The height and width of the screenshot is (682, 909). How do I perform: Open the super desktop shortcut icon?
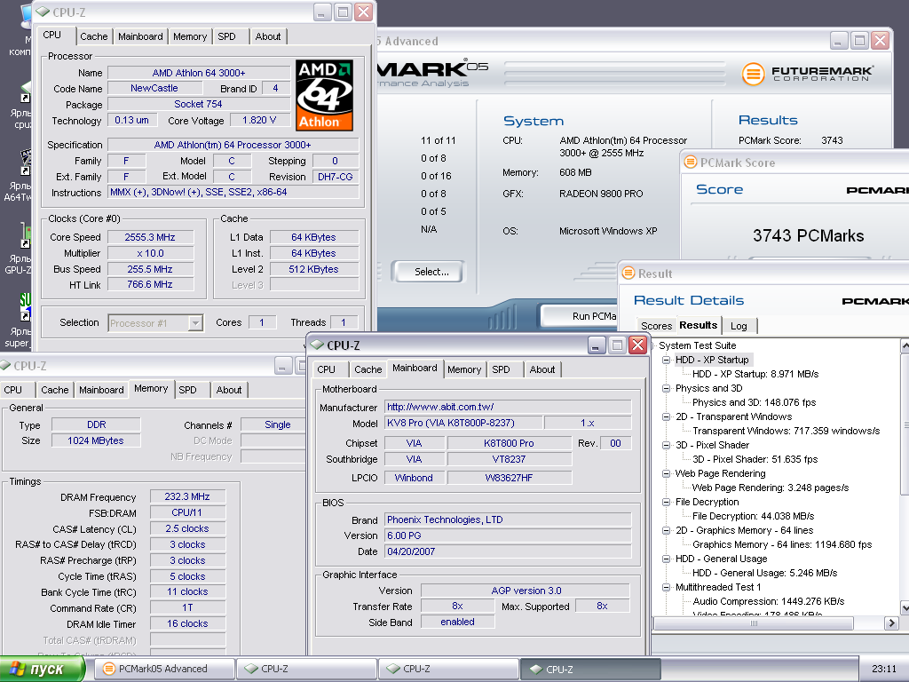[25, 307]
